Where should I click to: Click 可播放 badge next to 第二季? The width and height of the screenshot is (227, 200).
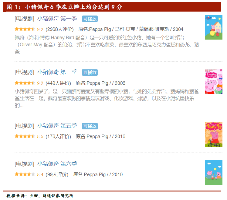click(90, 72)
